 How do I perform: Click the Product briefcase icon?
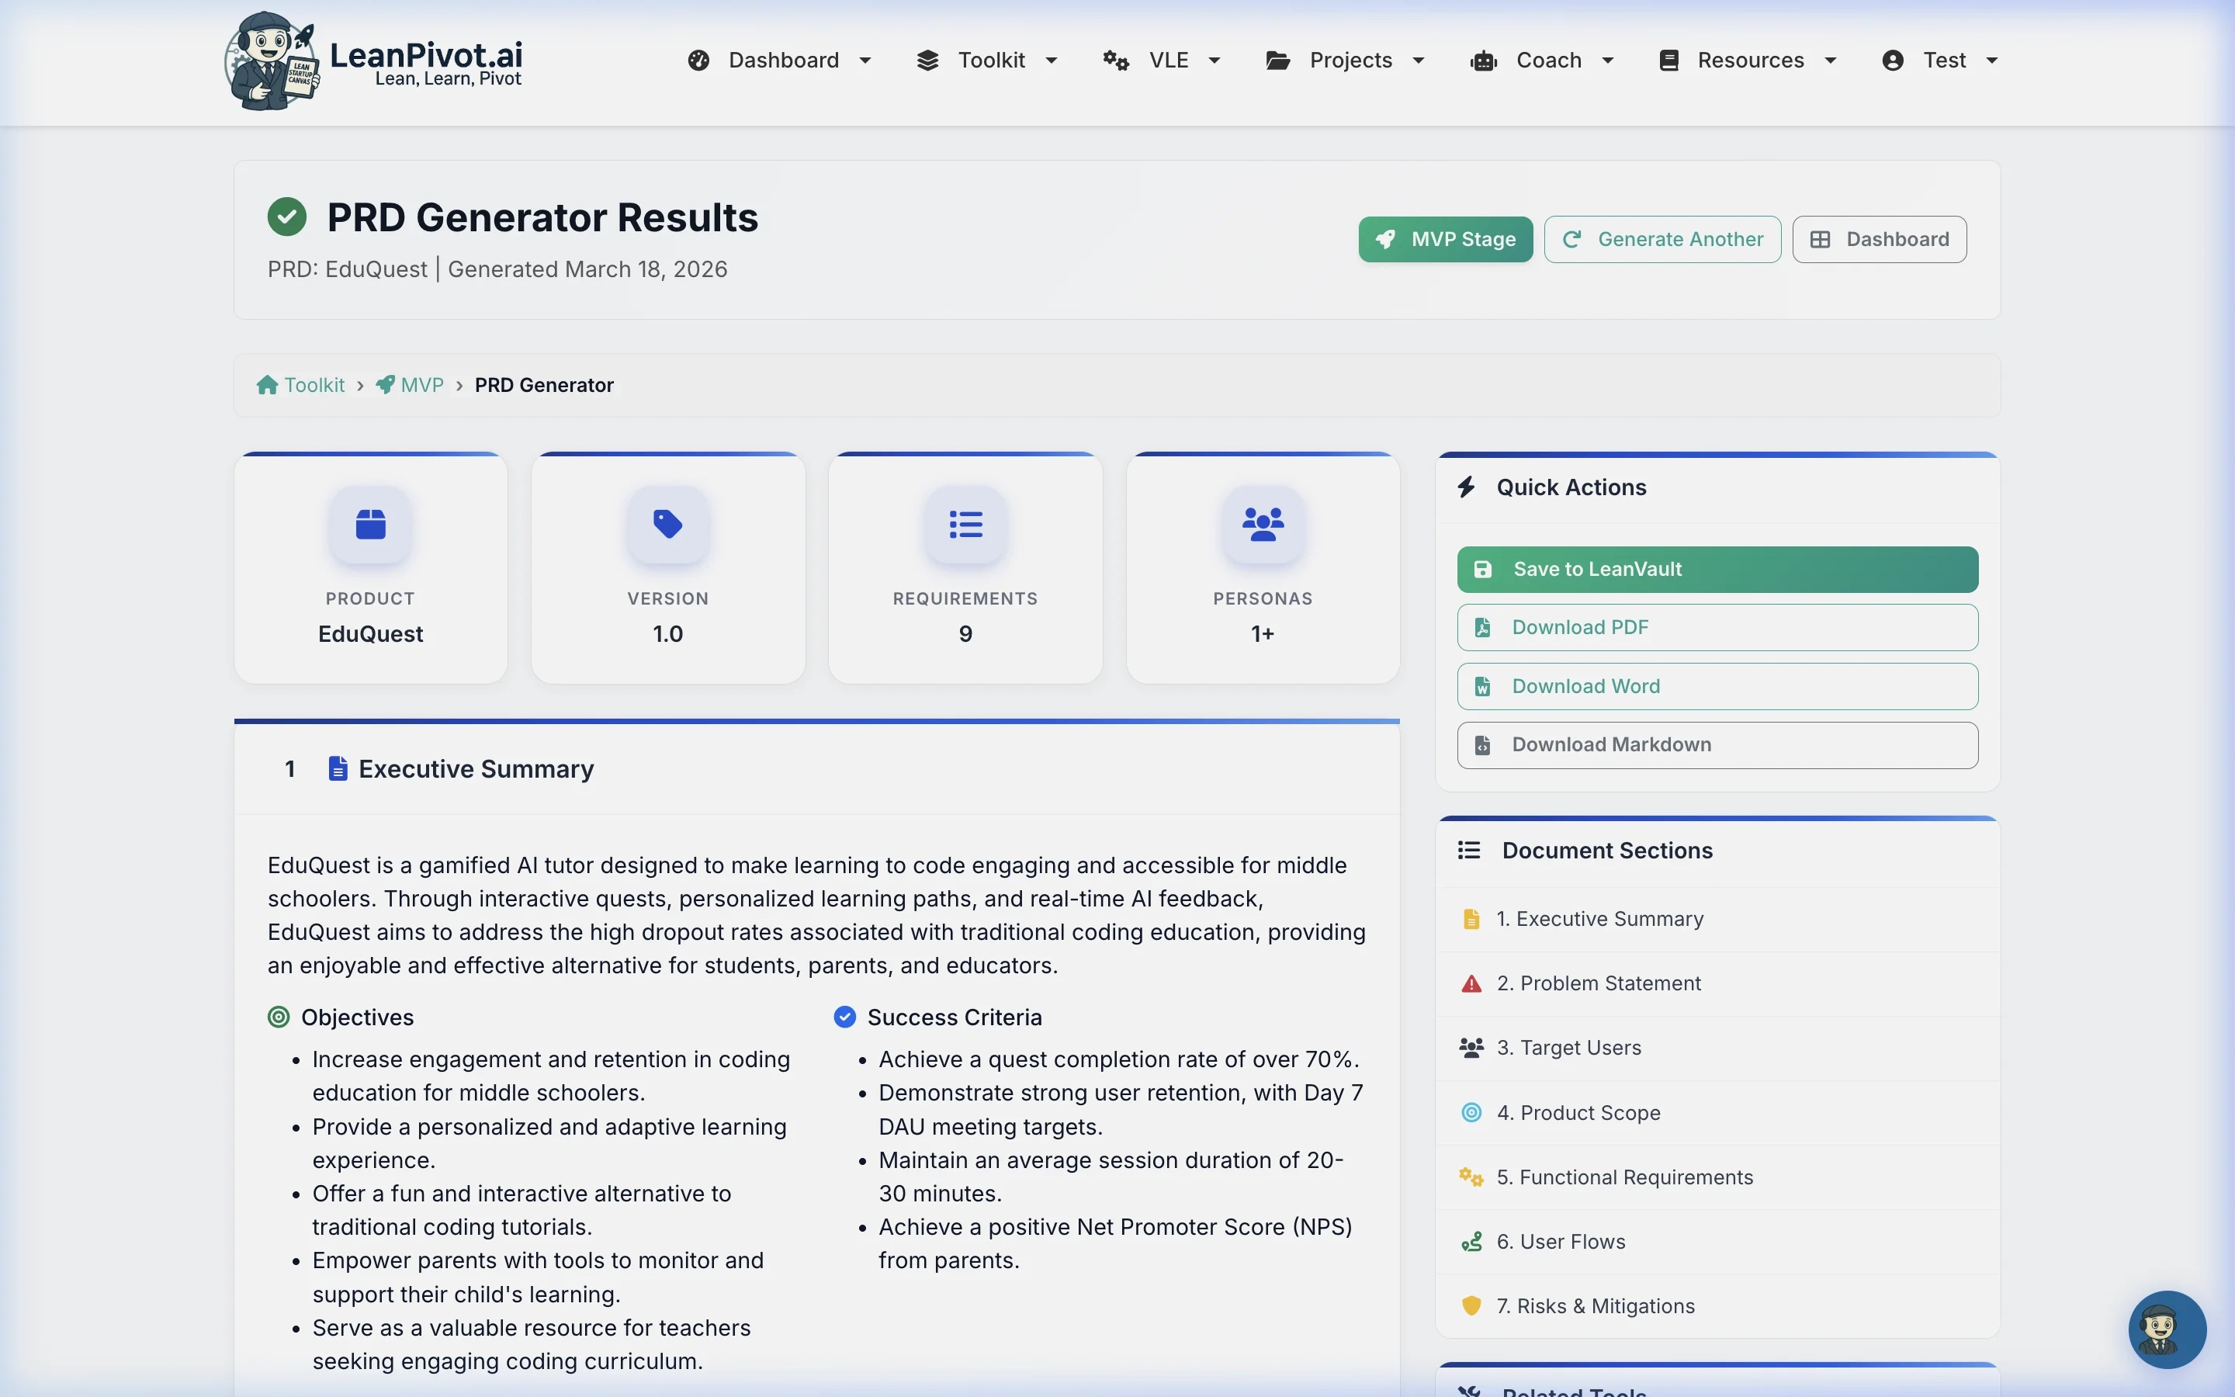point(369,524)
